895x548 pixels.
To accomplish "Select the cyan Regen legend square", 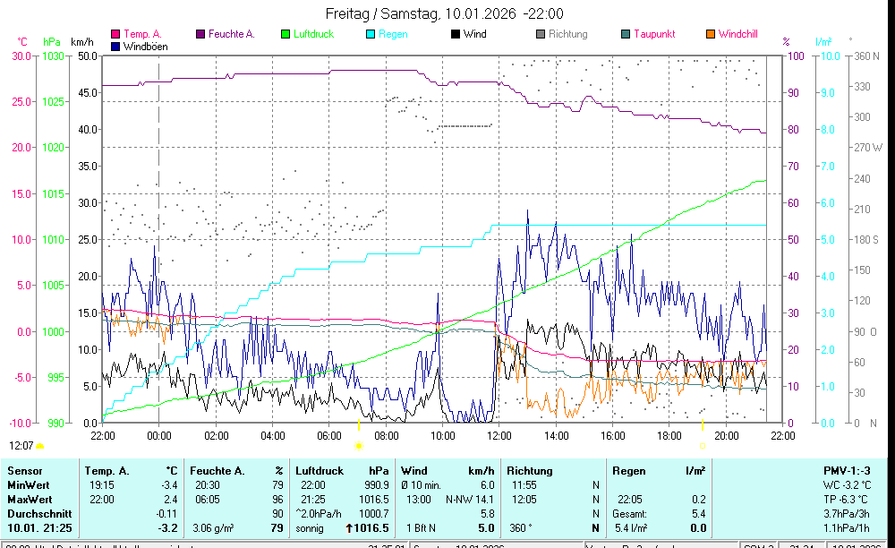I will (371, 35).
